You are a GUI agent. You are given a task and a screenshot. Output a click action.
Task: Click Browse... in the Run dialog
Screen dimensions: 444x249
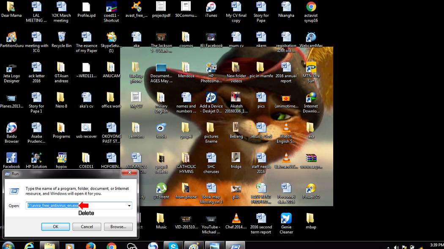(x=118, y=227)
